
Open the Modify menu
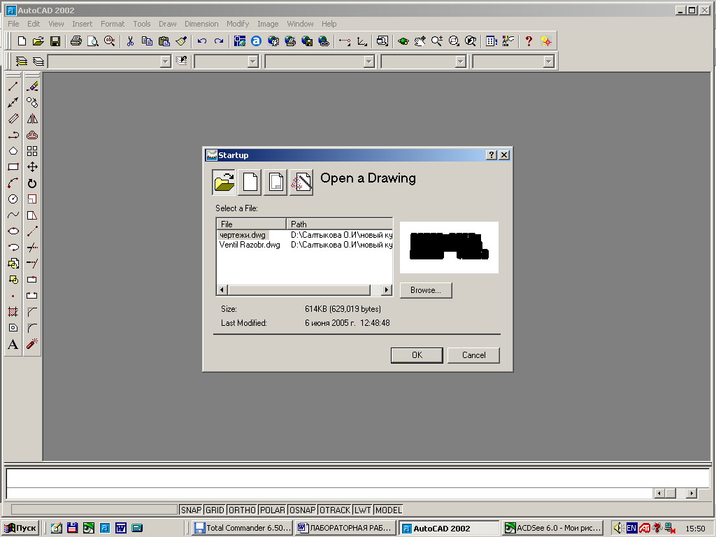coord(238,24)
